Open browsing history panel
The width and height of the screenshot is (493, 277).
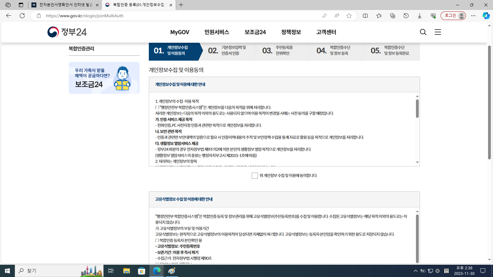click(x=406, y=16)
